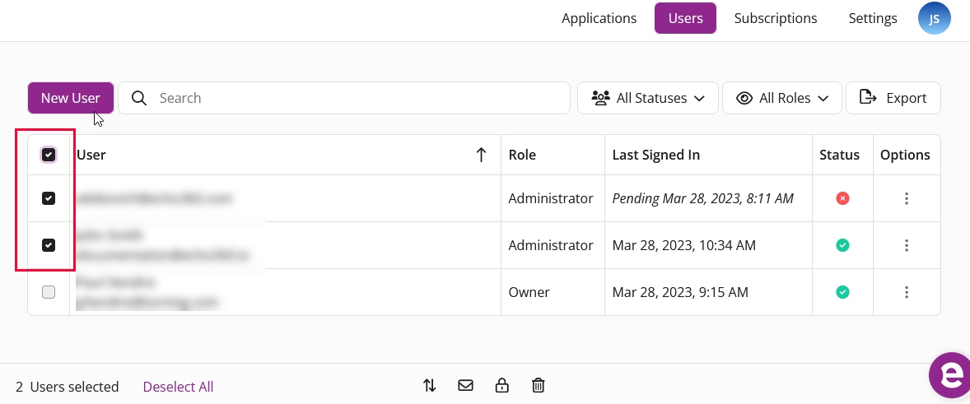Viewport: 970px width, 404px height.
Task: Open the JS profile avatar
Action: coord(934,19)
